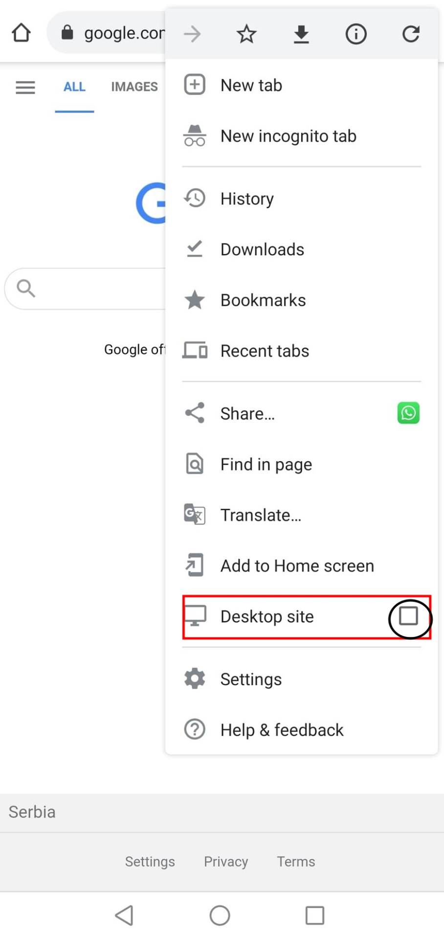Switch to the IMAGES tab
Image resolution: width=444 pixels, height=940 pixels.
point(134,87)
